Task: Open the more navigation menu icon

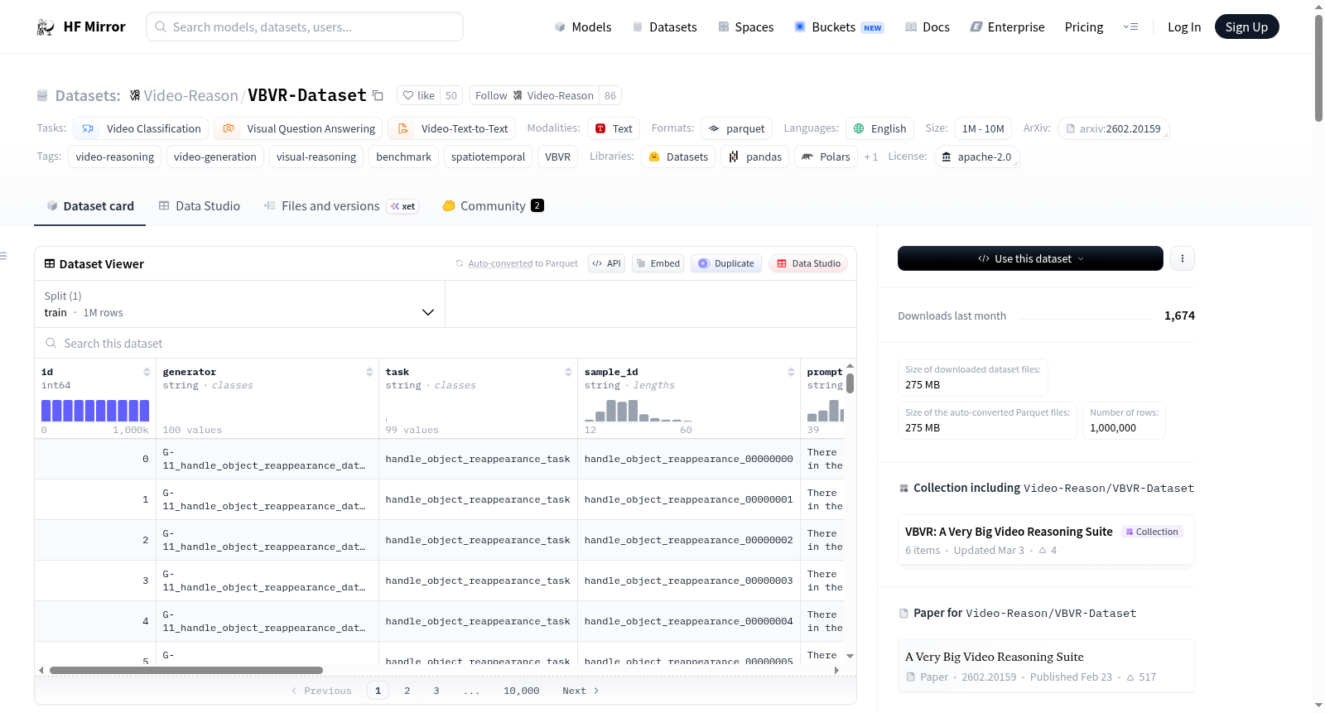Action: [1130, 26]
